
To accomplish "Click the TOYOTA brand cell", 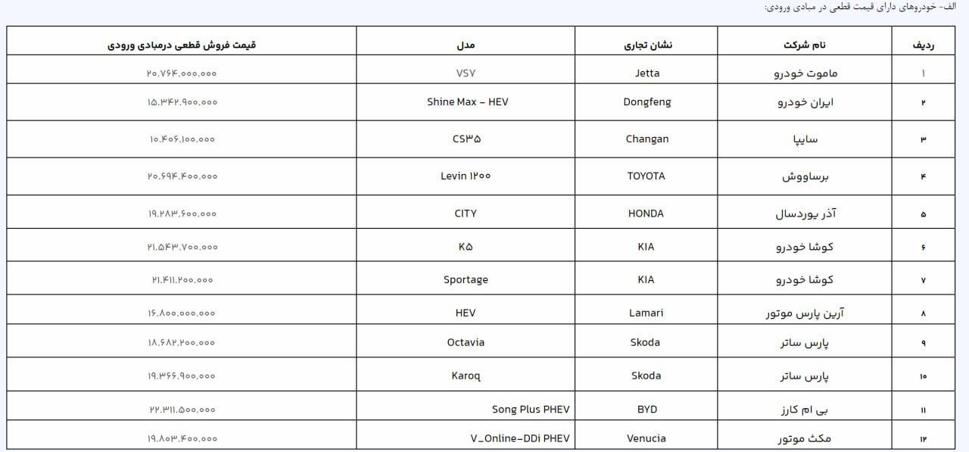I will click(x=647, y=176).
